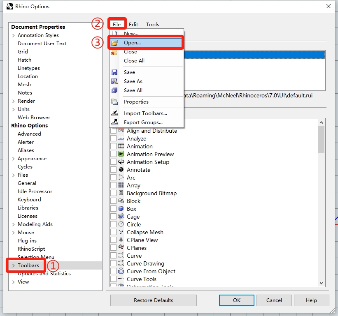Click the Curve From Object icon
338x316 pixels.
[x=121, y=271]
